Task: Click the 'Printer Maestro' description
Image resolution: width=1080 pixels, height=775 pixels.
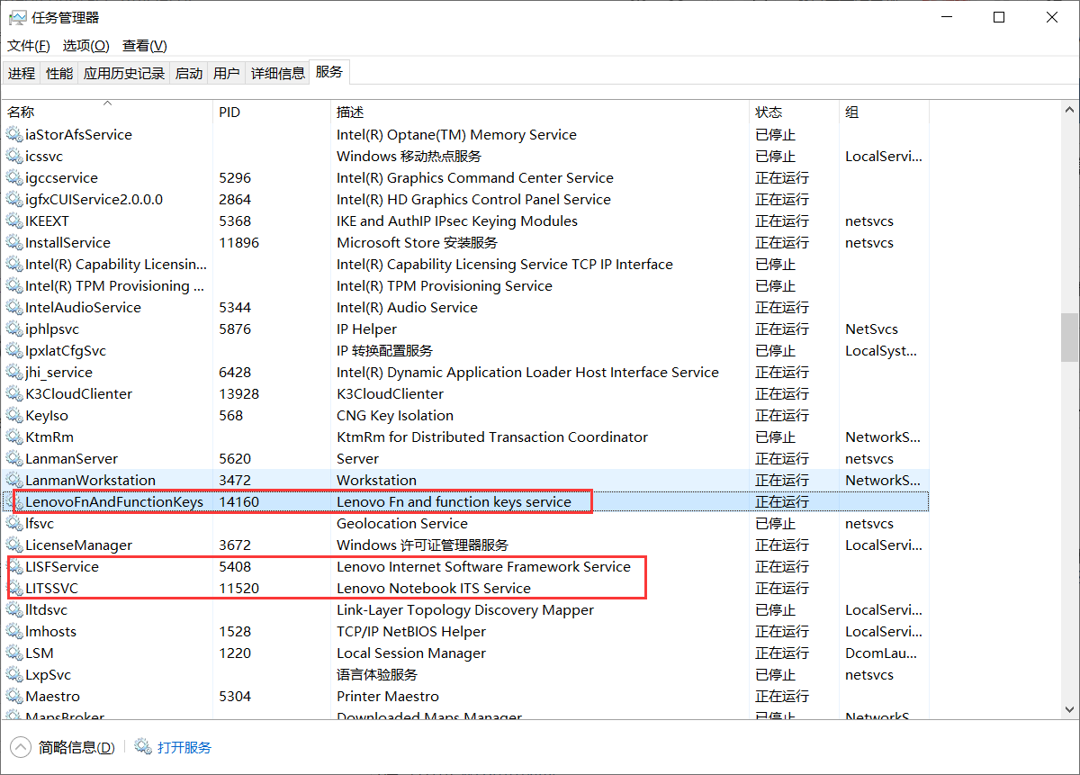Action: click(388, 697)
